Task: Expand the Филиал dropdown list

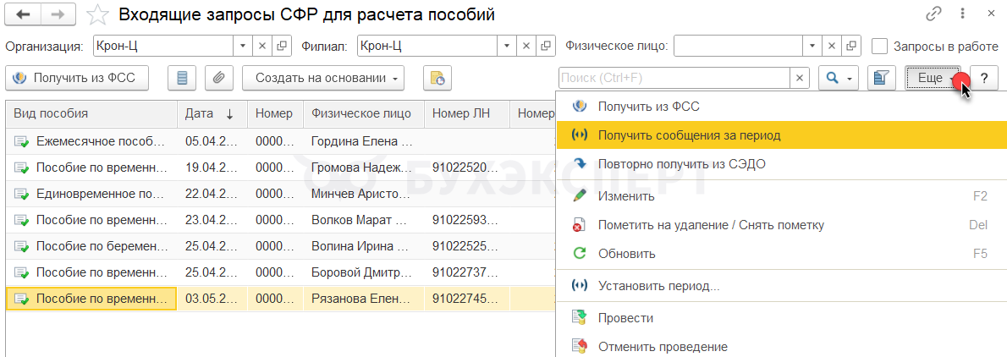Action: [508, 47]
